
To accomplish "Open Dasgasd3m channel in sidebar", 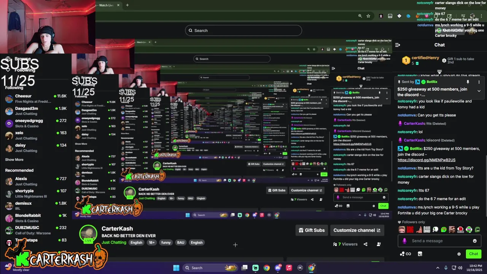I will [36, 111].
